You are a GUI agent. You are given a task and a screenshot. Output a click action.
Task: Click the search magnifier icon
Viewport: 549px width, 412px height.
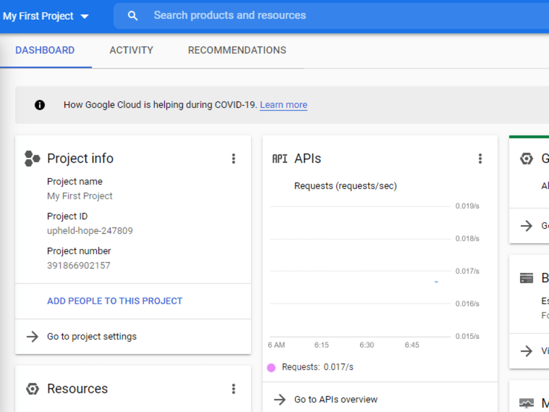[x=132, y=15]
